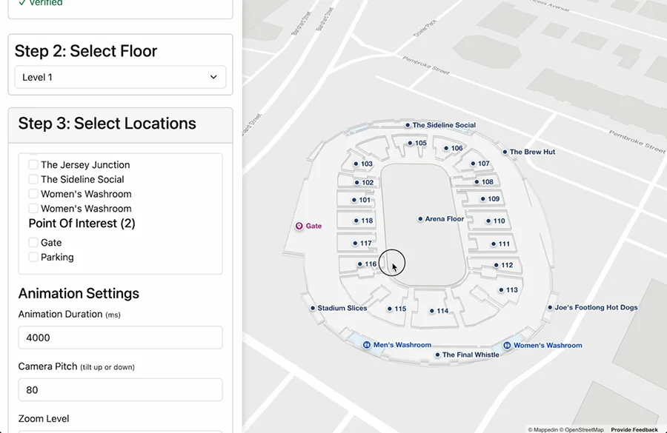Open the OpenStreetMap attribution link

pos(585,429)
